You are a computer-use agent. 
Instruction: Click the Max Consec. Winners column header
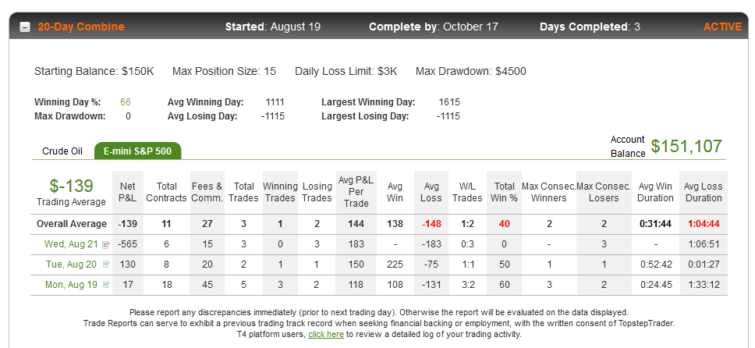[549, 192]
